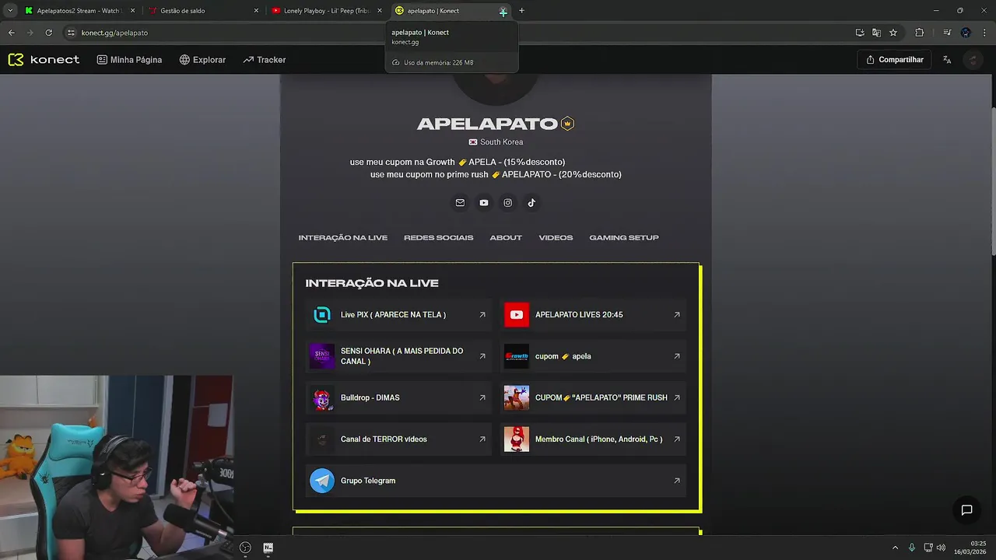The height and width of the screenshot is (560, 996).
Task: Open the Konect user avatar menu
Action: 973,60
